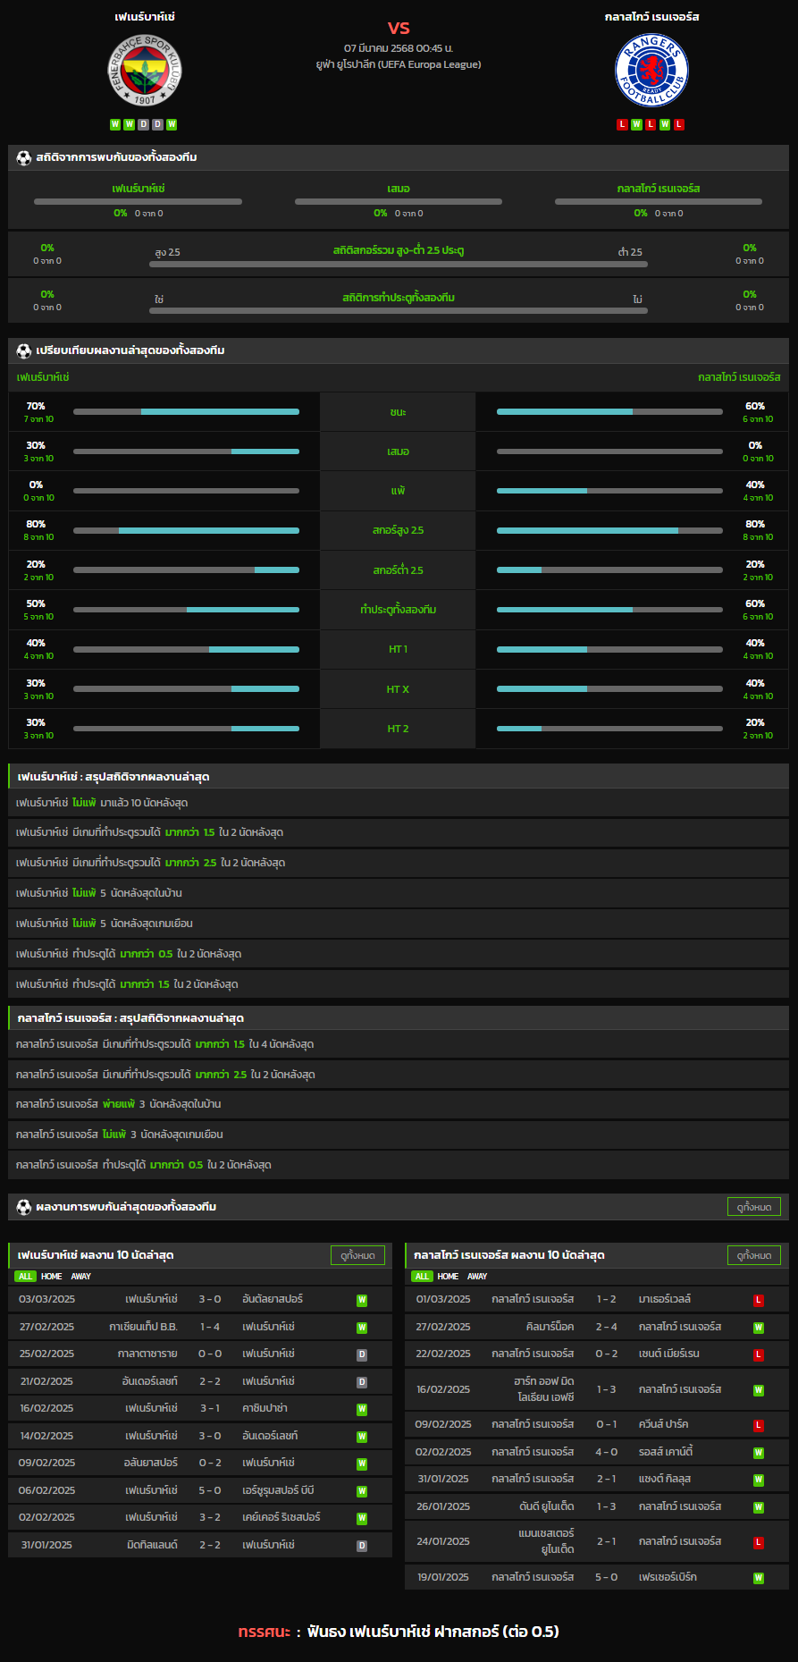The height and width of the screenshot is (1662, 798).
Task: Click the 5 - 0 score on the 19/01/2025 row
Action: coord(607,1578)
